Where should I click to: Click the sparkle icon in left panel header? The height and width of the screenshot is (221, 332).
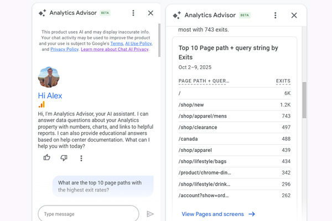point(42,13)
